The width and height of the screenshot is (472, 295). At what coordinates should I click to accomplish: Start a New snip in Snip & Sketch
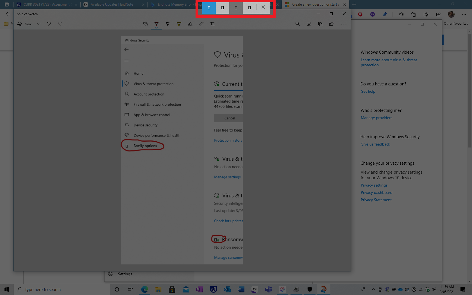click(x=24, y=24)
